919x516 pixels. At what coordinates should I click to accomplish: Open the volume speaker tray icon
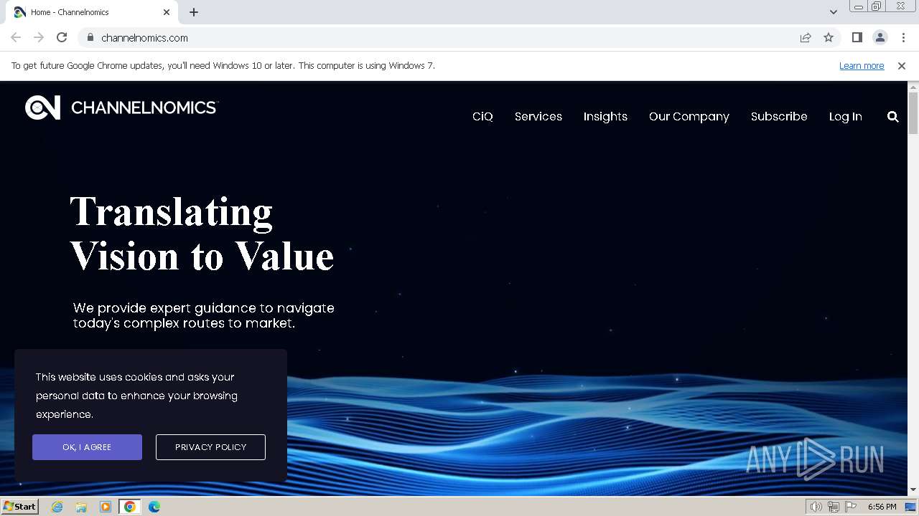(816, 507)
